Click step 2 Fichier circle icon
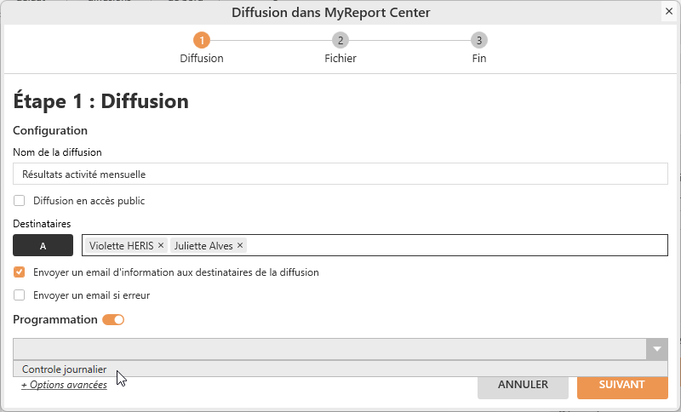This screenshot has width=681, height=412. tap(340, 40)
